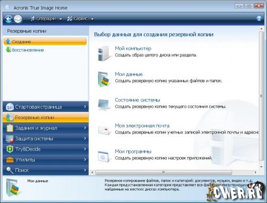Click the large Мои данные icon in bottom panel
Screen dimensions: 267x203
pos(13,188)
